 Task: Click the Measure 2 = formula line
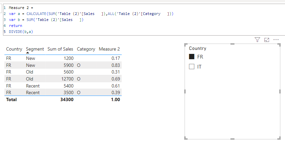21,8
